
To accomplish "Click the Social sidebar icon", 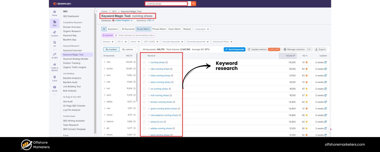I will click(x=54, y=87).
